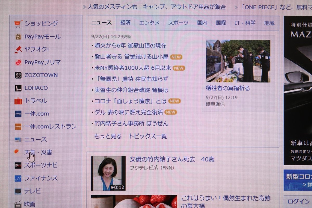Click the ニュース sidebar icon
Viewport: 312px width, 208px height.
coord(18,140)
